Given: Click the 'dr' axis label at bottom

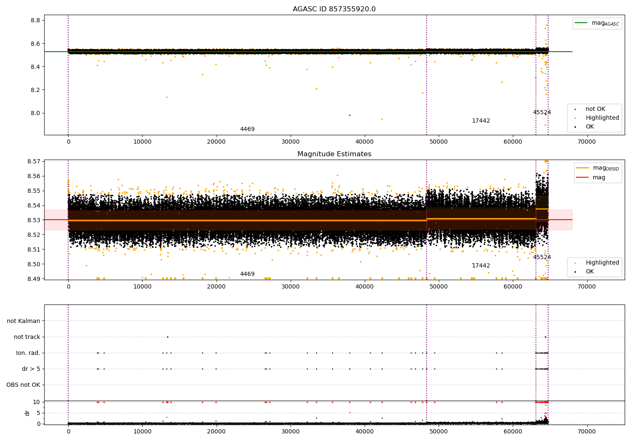Looking at the screenshot, I should click(27, 413).
